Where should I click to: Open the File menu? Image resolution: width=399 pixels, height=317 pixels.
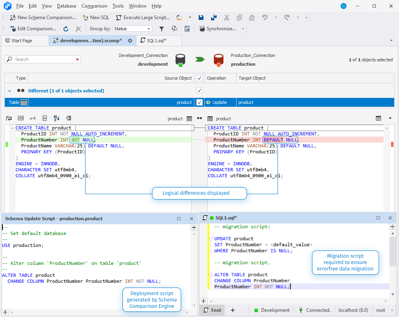(x=20, y=6)
